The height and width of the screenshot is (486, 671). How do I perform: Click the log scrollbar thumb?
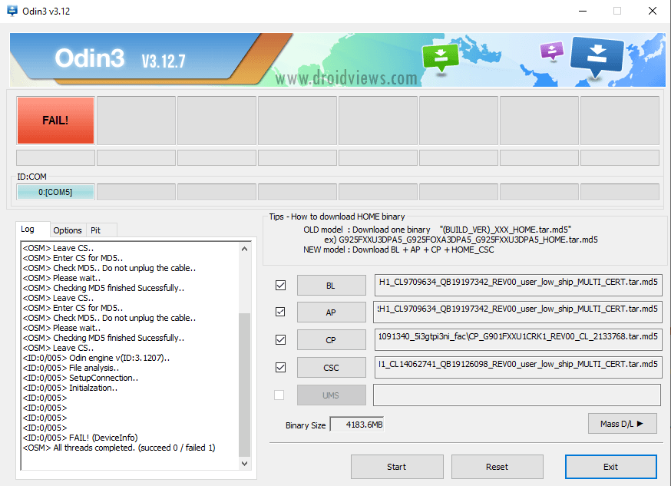click(244, 385)
